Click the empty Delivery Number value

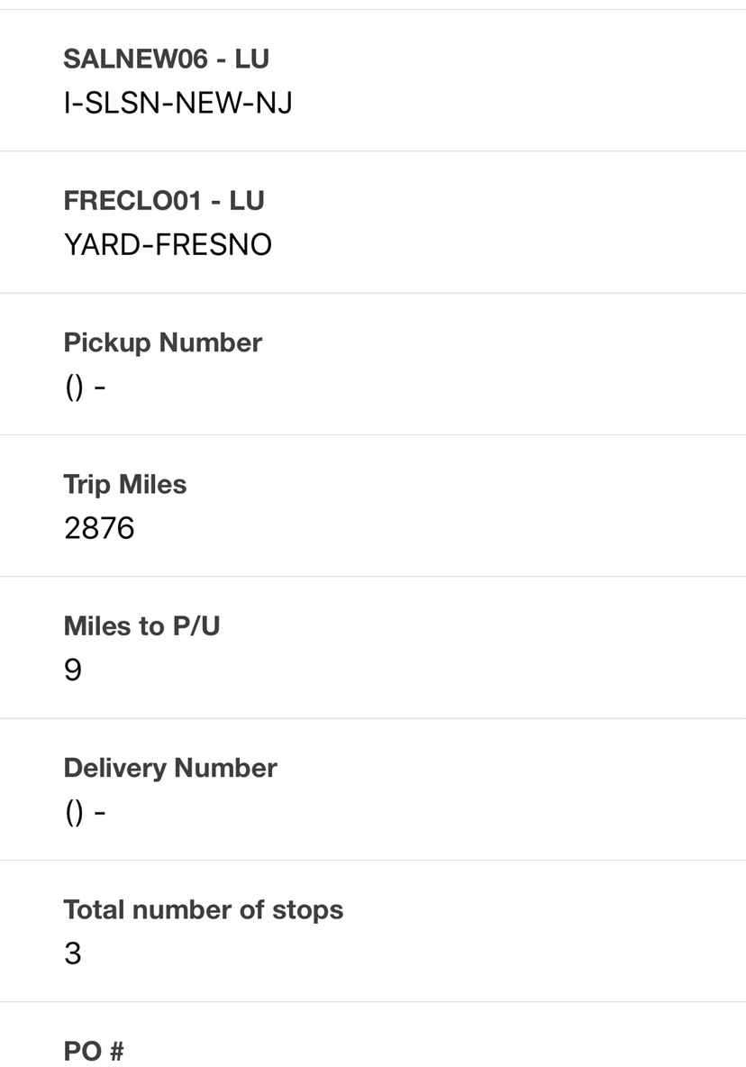pyautogui.click(x=85, y=812)
